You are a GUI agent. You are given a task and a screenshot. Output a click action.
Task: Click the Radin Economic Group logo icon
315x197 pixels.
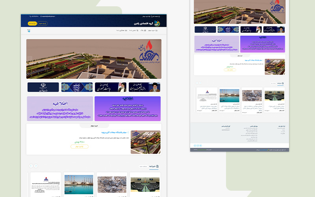pyautogui.click(x=157, y=23)
